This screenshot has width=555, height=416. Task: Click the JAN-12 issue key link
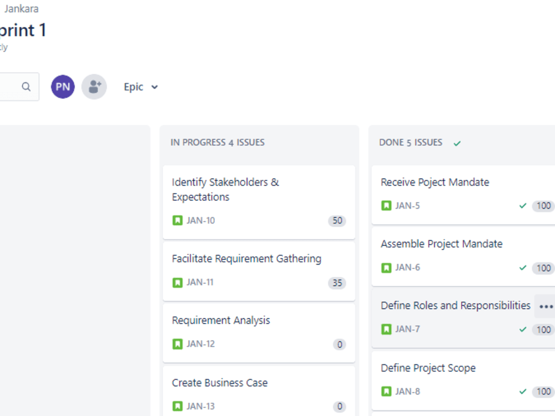point(200,344)
